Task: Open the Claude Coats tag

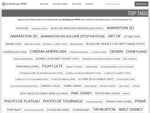Action: point(99,52)
